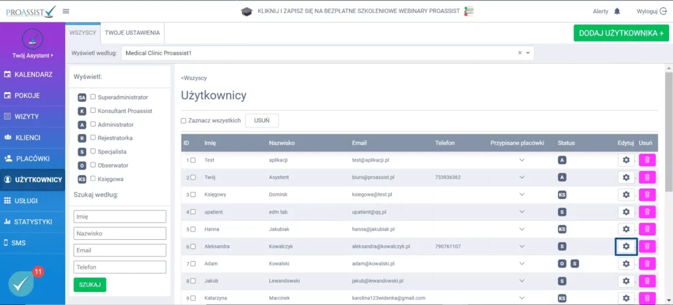Viewport: 673px width, 305px height.
Task: Delete user Test with the pink trash icon
Action: [x=647, y=160]
